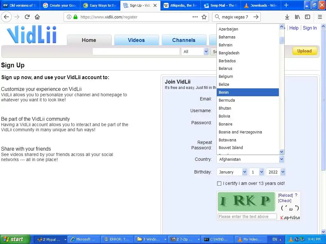This screenshot has height=244, width=326.
Task: Select Bermuda in the country list
Action: [x=248, y=100]
